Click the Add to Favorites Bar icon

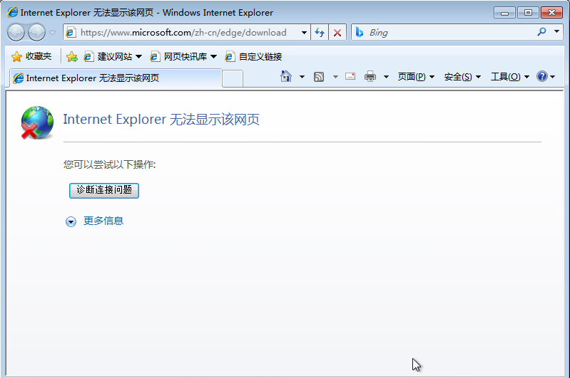(72, 56)
